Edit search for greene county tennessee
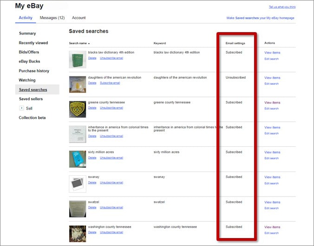 coord(271,109)
